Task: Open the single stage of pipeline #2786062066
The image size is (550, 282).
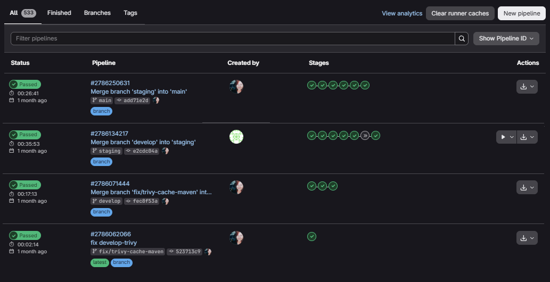Action: pos(311,236)
